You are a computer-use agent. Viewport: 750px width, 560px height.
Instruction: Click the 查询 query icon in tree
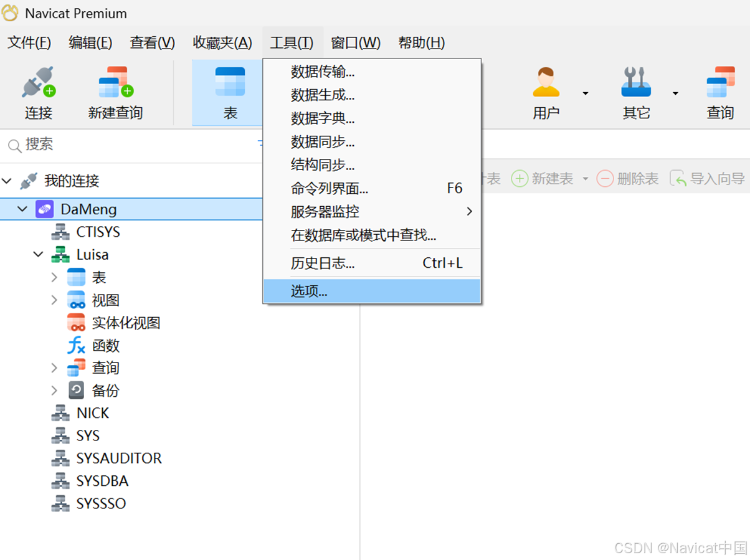pyautogui.click(x=76, y=368)
